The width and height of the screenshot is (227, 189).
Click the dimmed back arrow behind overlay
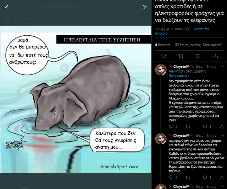click(x=22, y=6)
